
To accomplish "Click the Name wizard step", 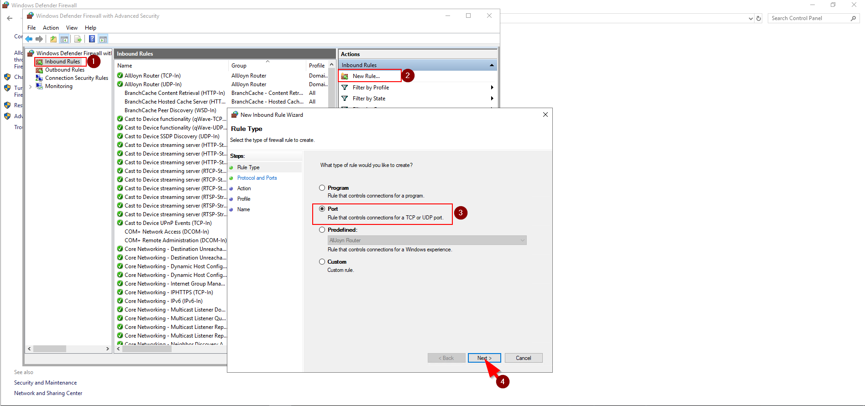I will (x=243, y=209).
